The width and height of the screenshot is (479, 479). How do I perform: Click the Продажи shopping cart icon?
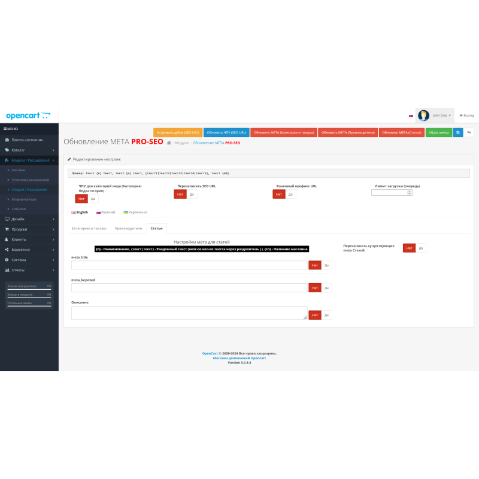[7, 229]
